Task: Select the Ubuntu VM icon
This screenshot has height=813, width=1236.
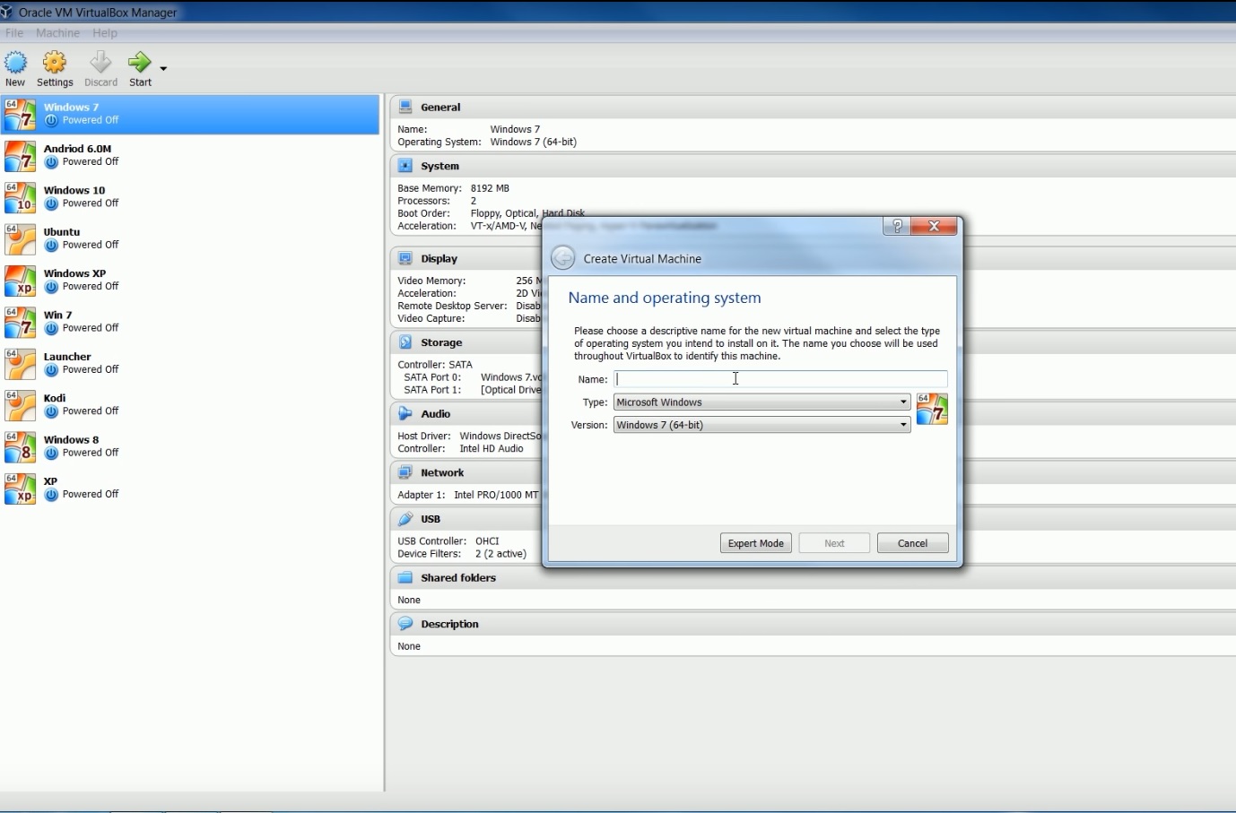Action: coord(20,238)
